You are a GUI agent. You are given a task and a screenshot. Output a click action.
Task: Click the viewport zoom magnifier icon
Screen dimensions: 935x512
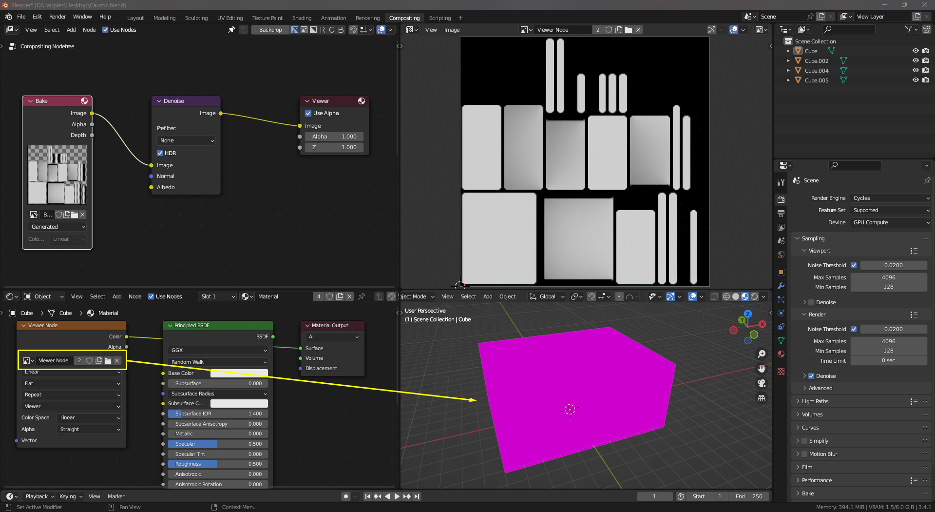click(x=762, y=354)
